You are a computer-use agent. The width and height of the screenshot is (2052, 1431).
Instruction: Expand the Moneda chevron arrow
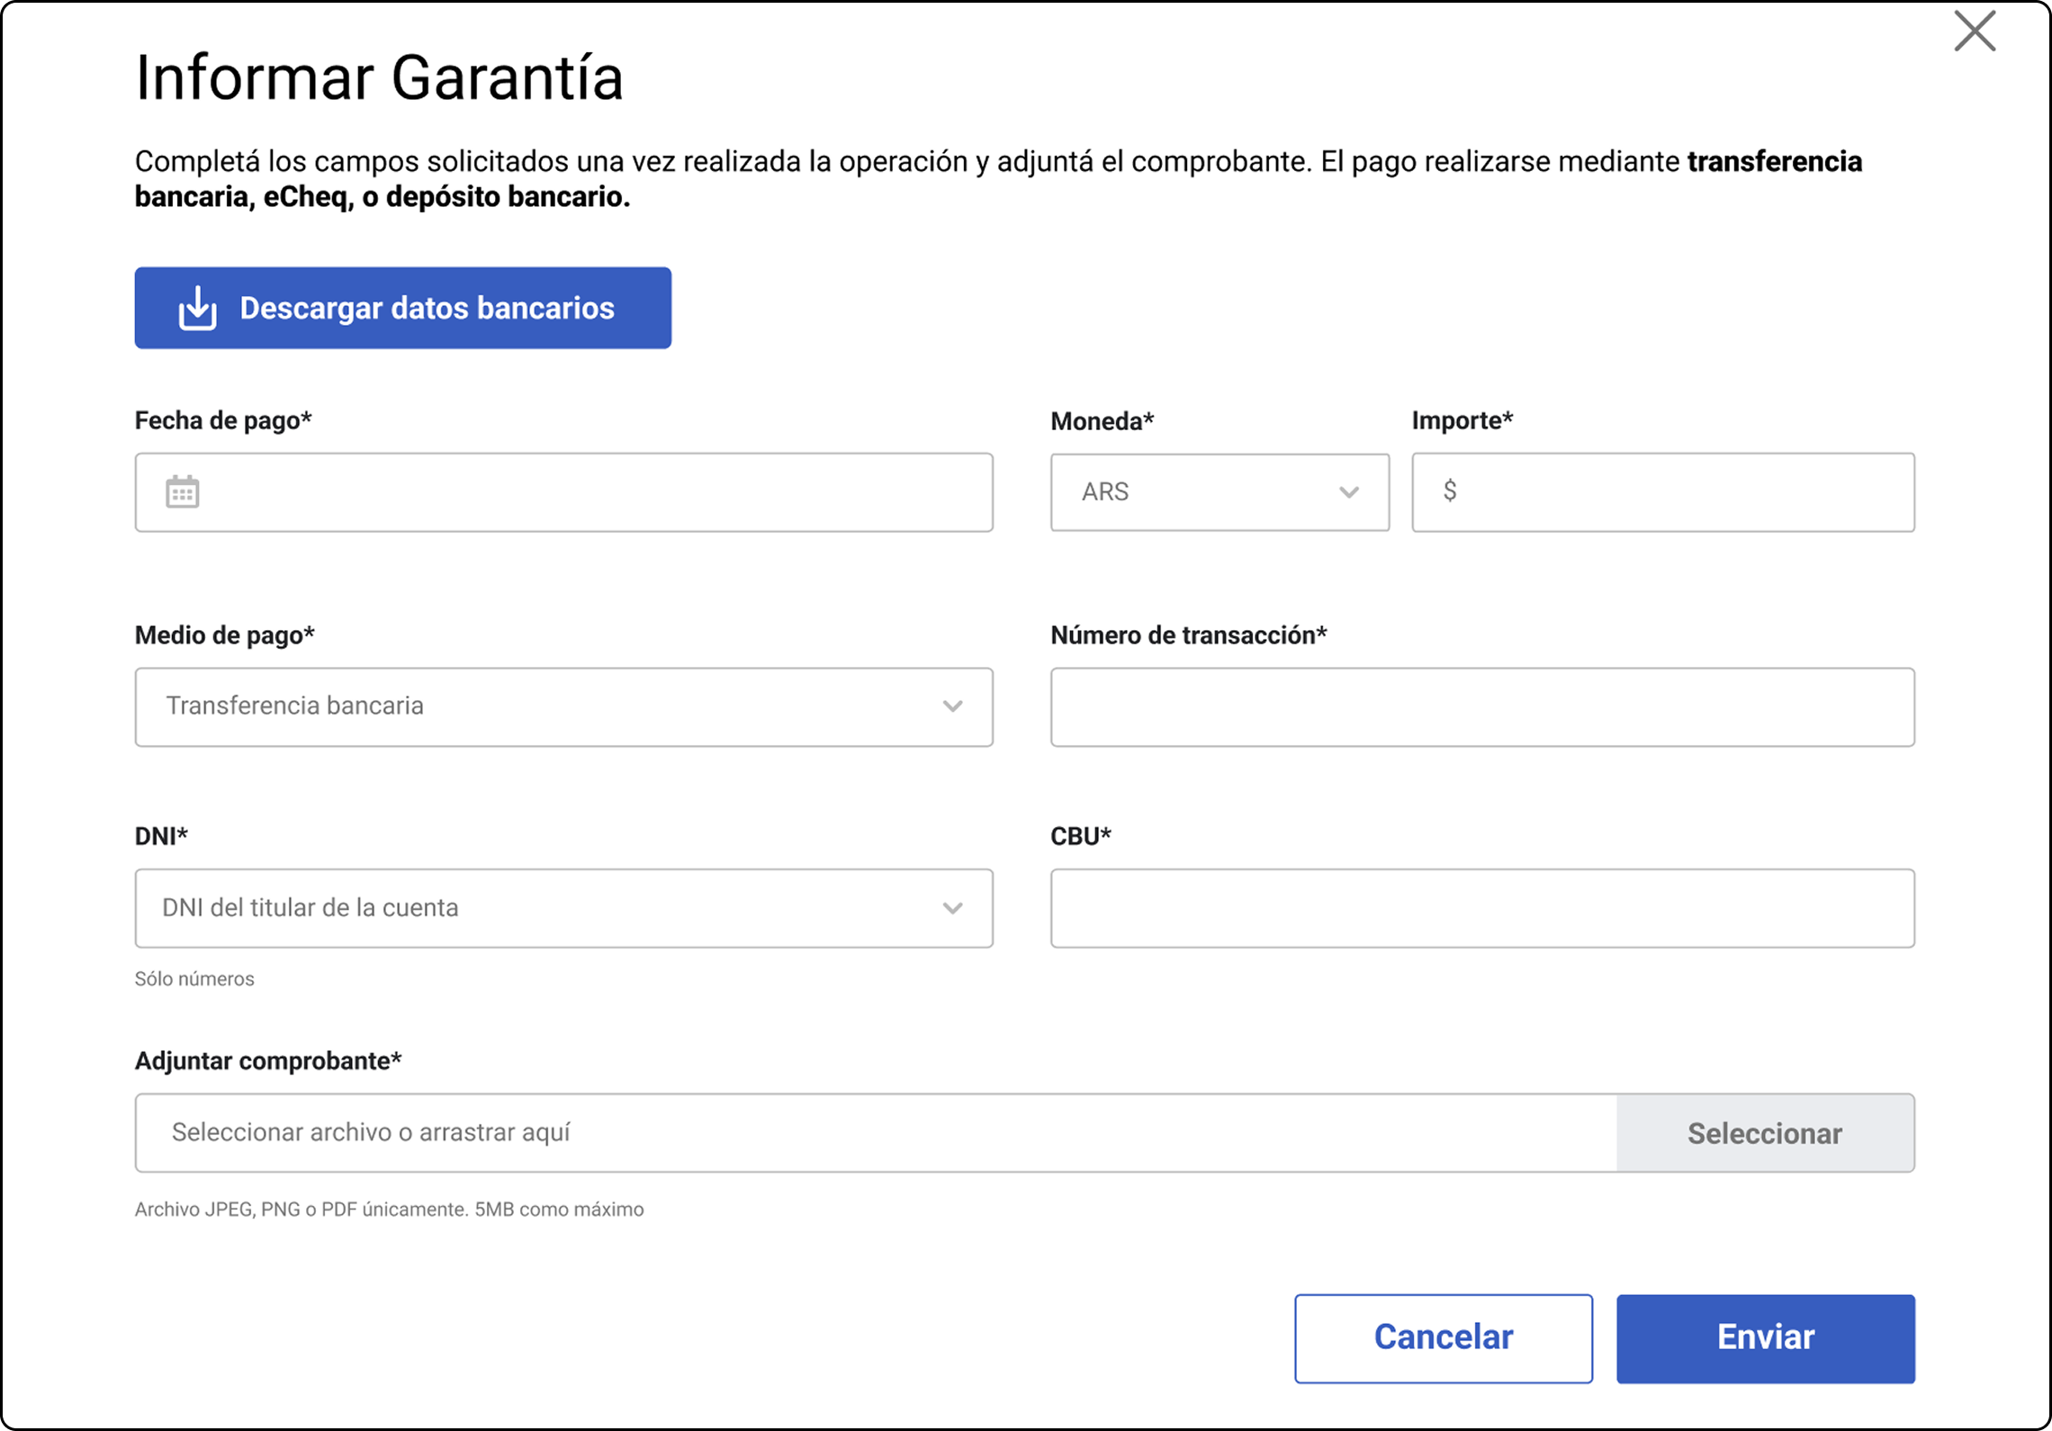(x=1348, y=492)
